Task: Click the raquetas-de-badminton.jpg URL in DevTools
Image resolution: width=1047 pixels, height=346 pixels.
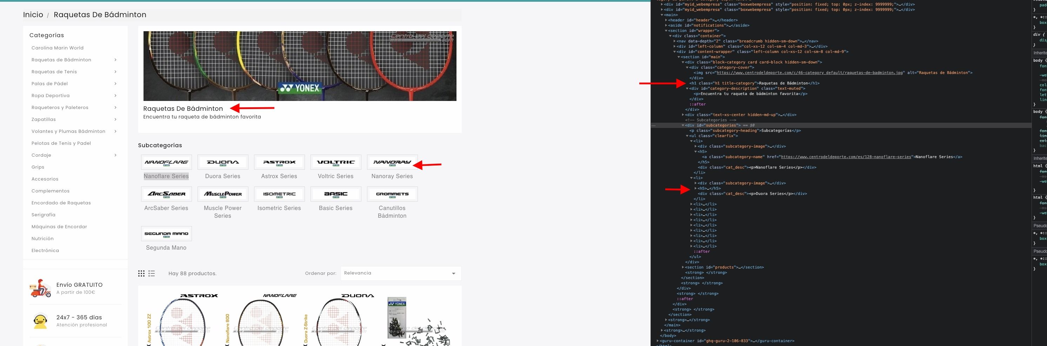Action: 810,73
